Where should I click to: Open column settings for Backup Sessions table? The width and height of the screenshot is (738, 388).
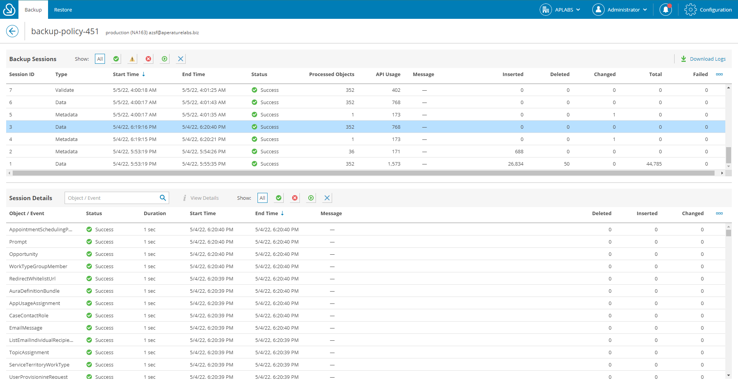coord(720,74)
